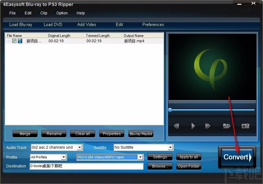The width and height of the screenshot is (263, 184).
Task: Click the Settings button
Action: pyautogui.click(x=160, y=157)
